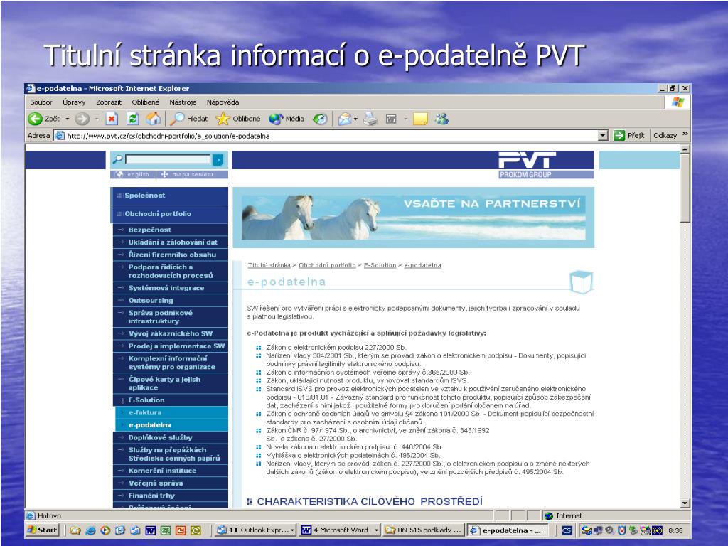728x546 pixels.
Task: Open Windows Media Player quick launch icon
Action: [x=105, y=530]
